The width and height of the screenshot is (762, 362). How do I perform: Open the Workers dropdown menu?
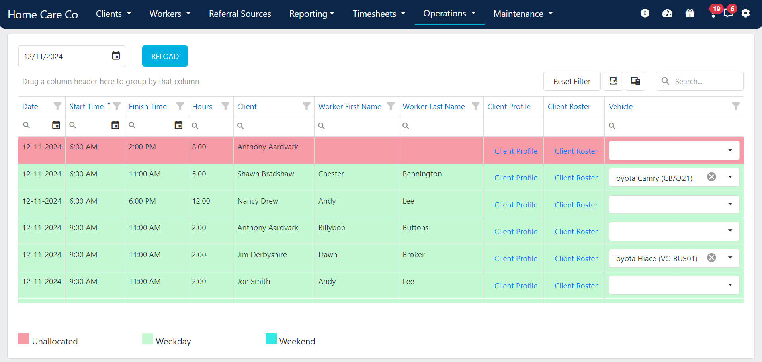(x=170, y=14)
